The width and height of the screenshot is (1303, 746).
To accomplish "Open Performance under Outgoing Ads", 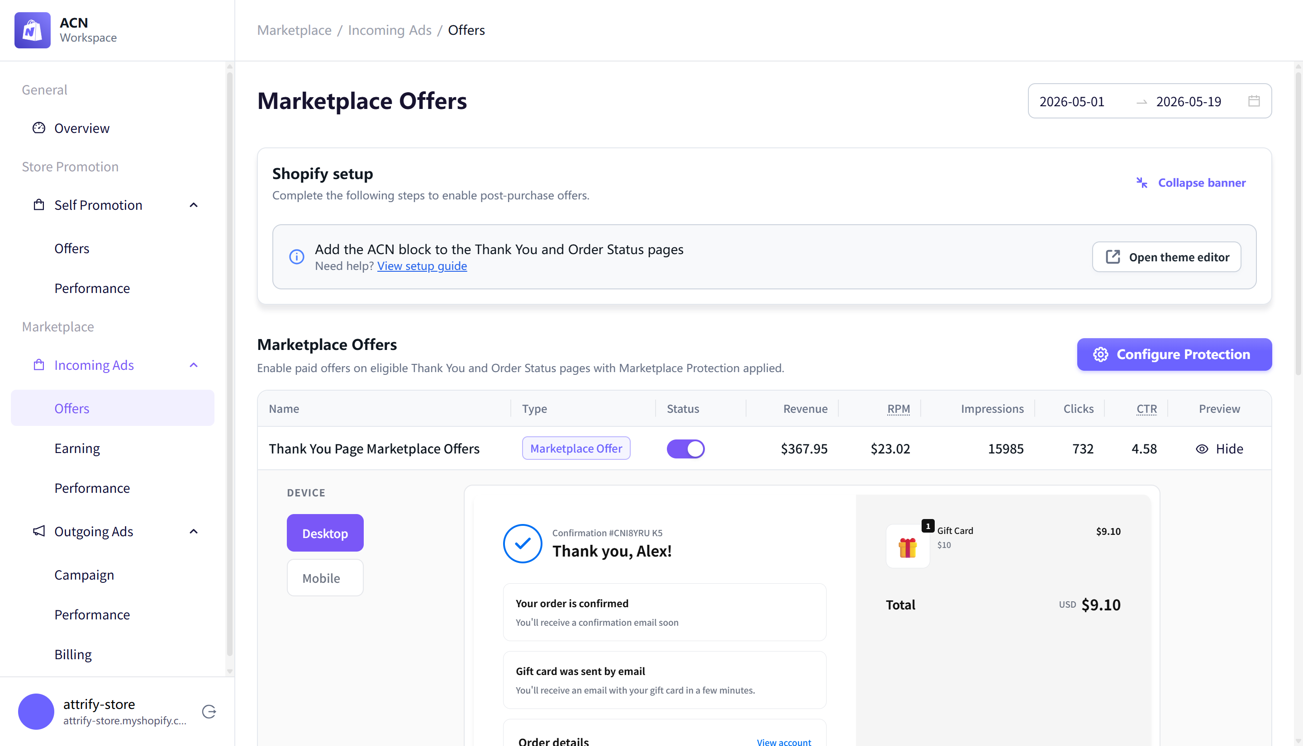I will click(x=113, y=614).
